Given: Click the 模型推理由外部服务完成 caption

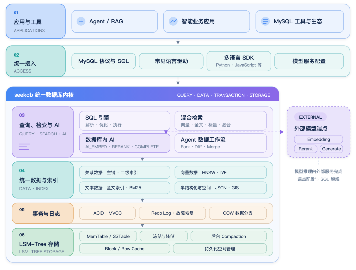Looking at the screenshot, I should tap(318, 171).
